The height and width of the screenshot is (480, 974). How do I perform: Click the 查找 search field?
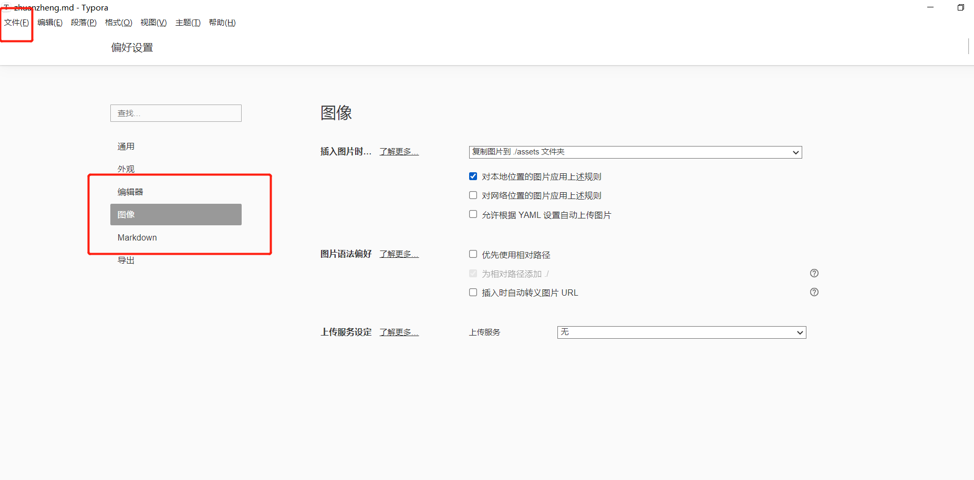[x=176, y=113]
